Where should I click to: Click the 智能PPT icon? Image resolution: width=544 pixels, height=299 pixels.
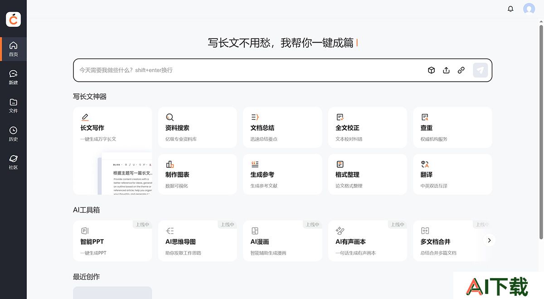point(85,231)
